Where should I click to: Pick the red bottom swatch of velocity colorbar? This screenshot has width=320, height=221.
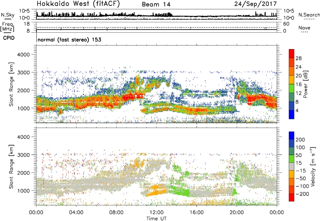(x=292, y=197)
